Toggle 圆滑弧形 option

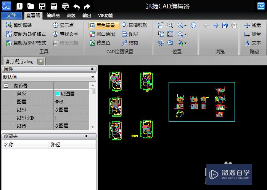point(134,25)
